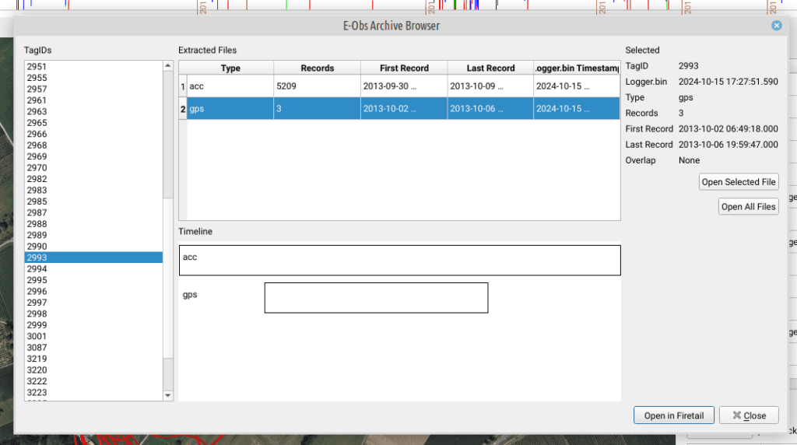This screenshot has width=797, height=445.
Task: Pick TagID 2966
Action: pyautogui.click(x=93, y=134)
